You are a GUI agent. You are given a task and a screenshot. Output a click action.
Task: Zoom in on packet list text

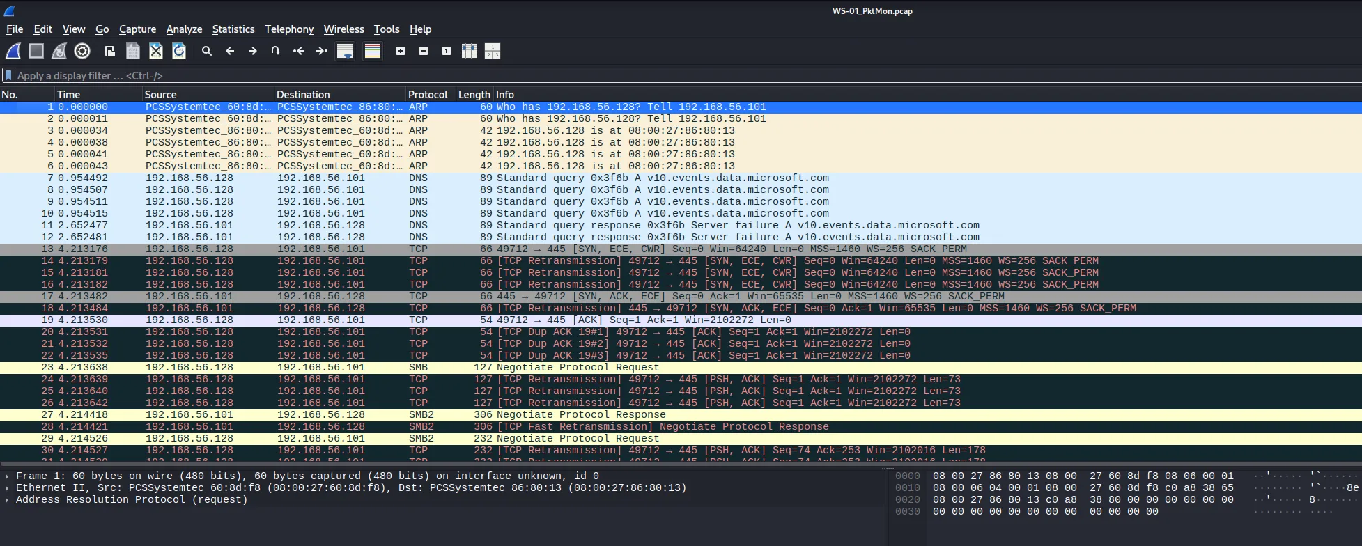(x=401, y=51)
